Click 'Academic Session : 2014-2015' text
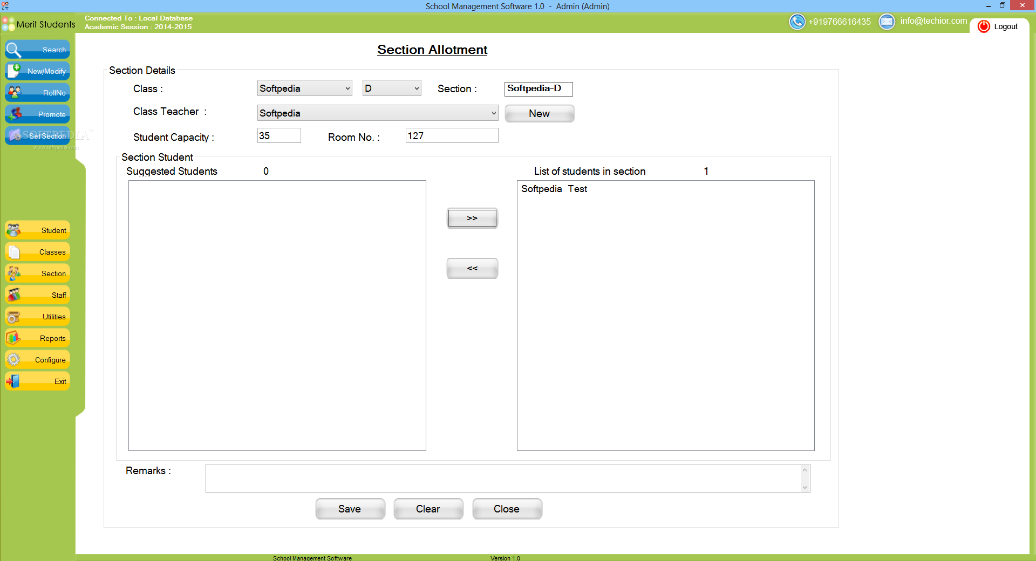Image resolution: width=1036 pixels, height=561 pixels. (x=138, y=27)
